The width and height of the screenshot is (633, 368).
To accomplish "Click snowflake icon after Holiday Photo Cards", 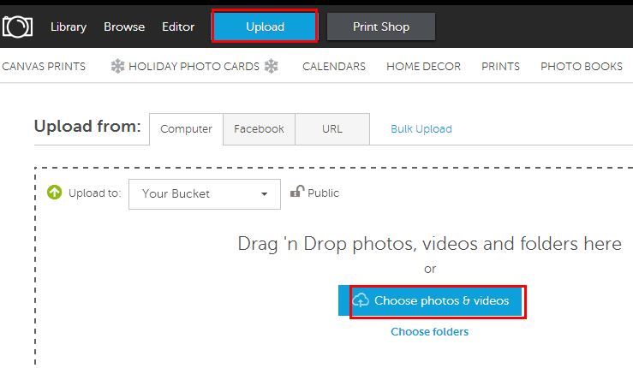I will pyautogui.click(x=272, y=66).
